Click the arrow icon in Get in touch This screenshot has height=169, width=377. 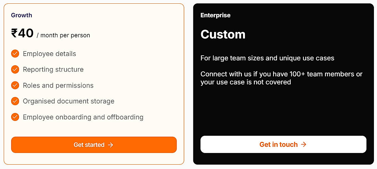click(x=304, y=145)
